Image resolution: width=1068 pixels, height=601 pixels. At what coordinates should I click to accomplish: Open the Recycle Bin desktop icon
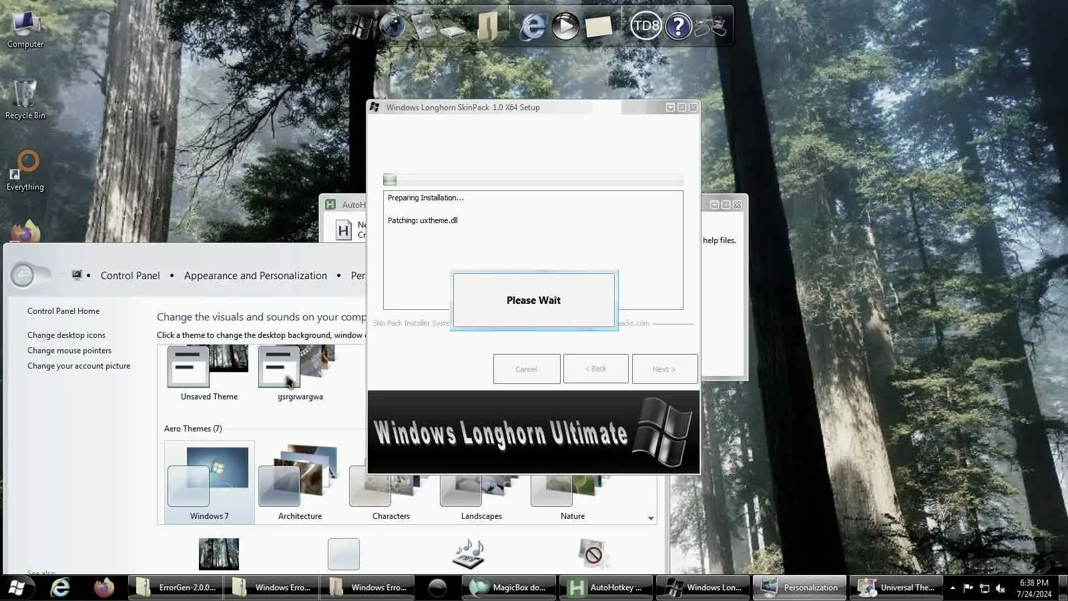tap(25, 100)
